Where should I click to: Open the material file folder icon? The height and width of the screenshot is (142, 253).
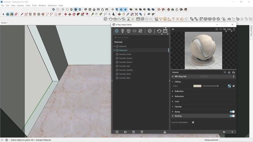125,132
